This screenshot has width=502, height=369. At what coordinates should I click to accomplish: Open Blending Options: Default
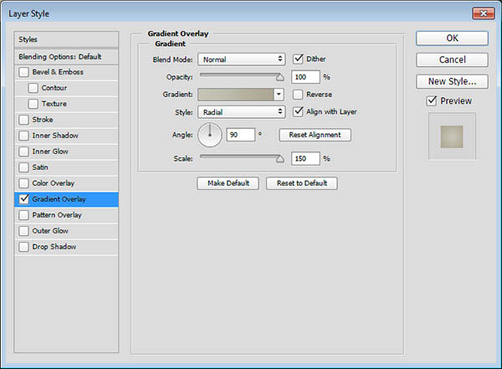tap(66, 57)
